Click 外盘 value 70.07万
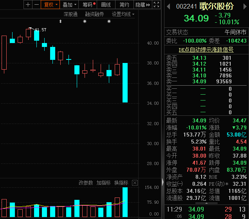The width and height of the screenshot is (249, 219). (196, 170)
